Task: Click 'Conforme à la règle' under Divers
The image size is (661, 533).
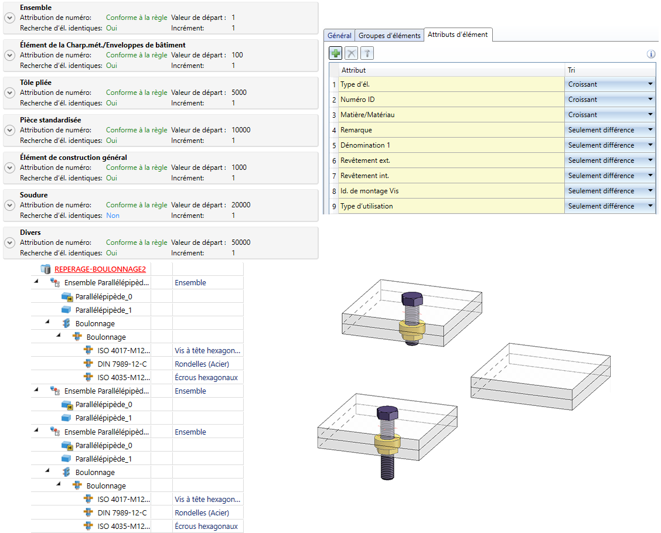Action: (x=136, y=242)
